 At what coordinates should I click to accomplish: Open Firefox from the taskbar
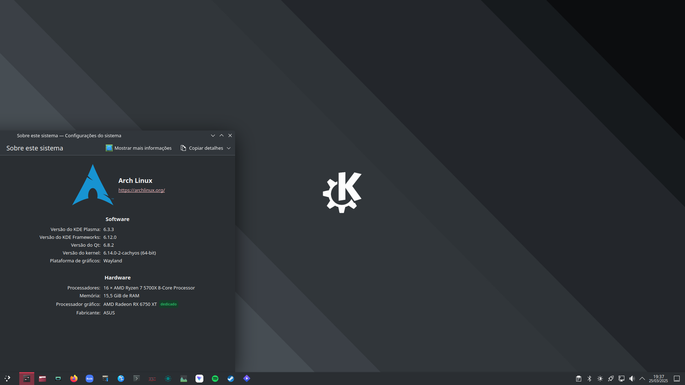coord(74,379)
